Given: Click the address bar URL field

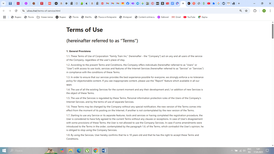Looking at the screenshot, I should [117, 11].
